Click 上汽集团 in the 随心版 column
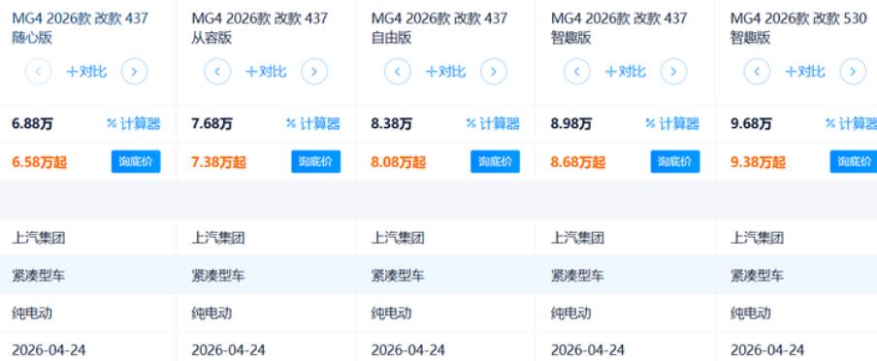This screenshot has height=361, width=877. pos(39,238)
